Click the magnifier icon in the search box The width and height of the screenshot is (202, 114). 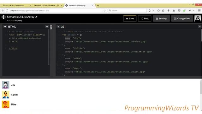(110, 10)
